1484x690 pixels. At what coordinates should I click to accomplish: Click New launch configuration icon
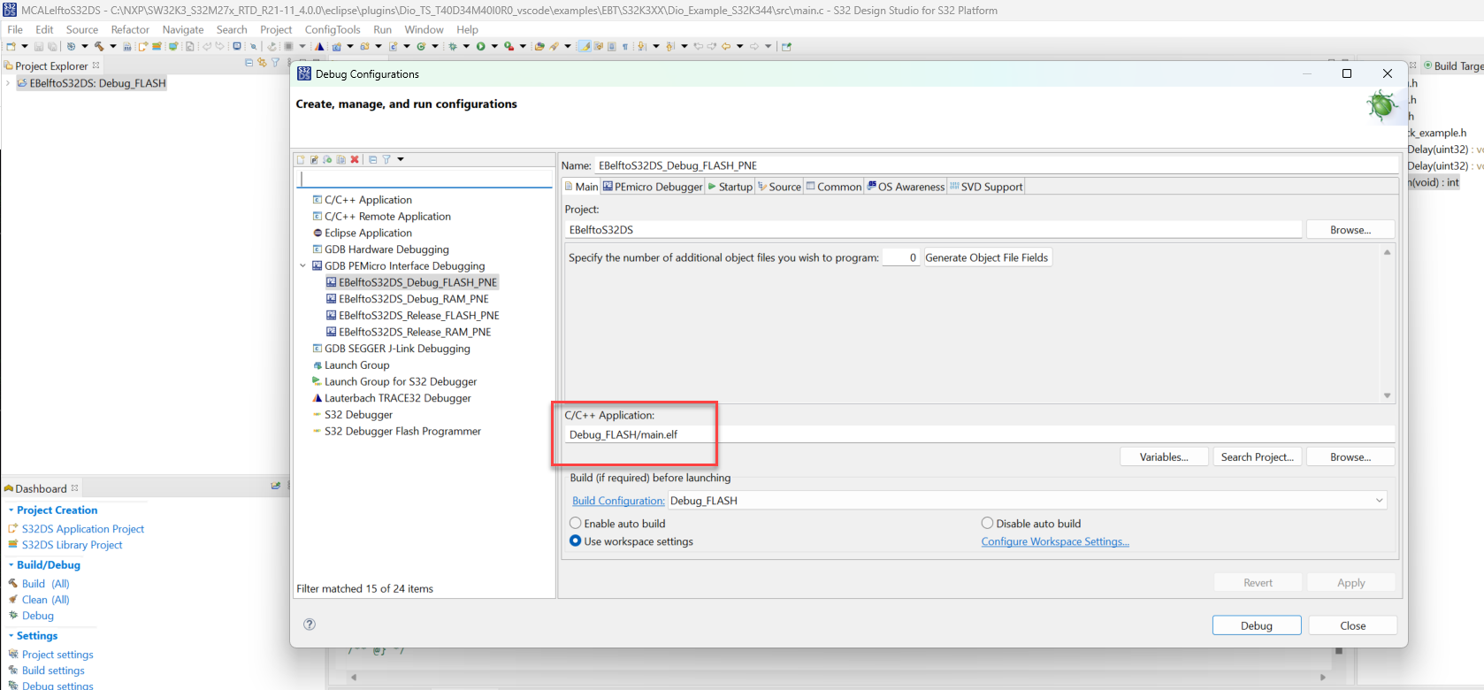point(301,160)
